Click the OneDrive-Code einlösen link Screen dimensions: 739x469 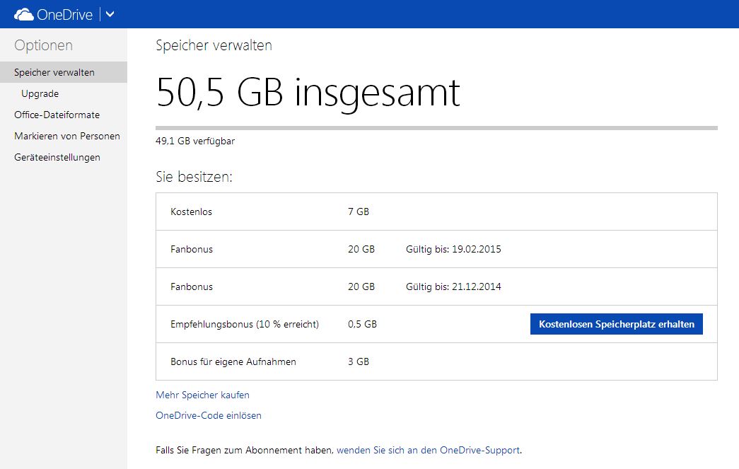[x=209, y=415]
